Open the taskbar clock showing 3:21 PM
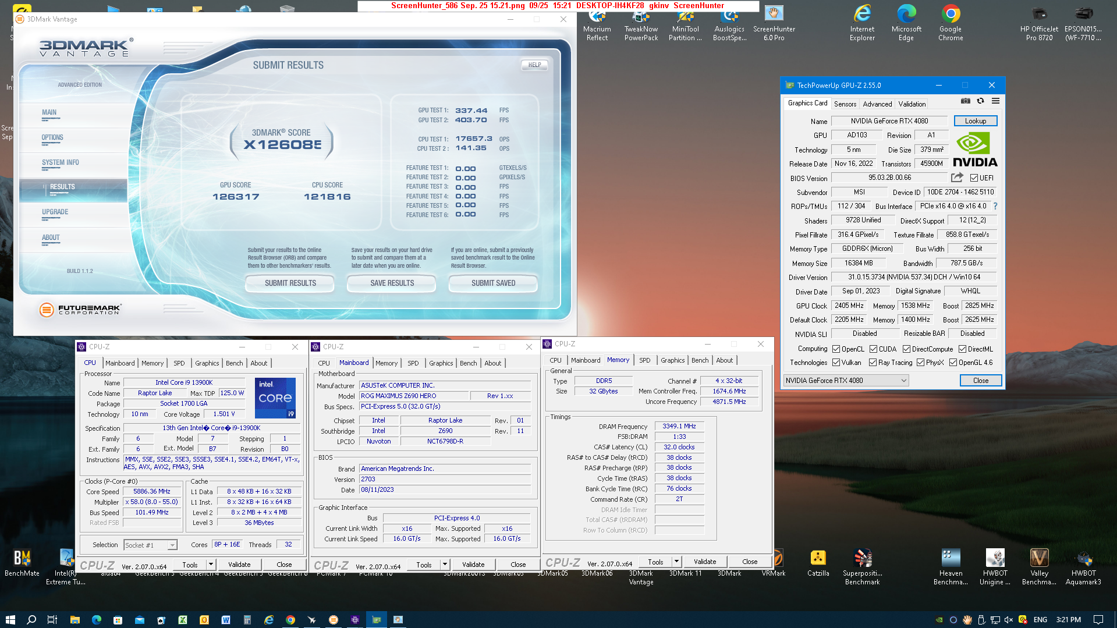Screen dimensions: 1117x628 pos(1068,619)
